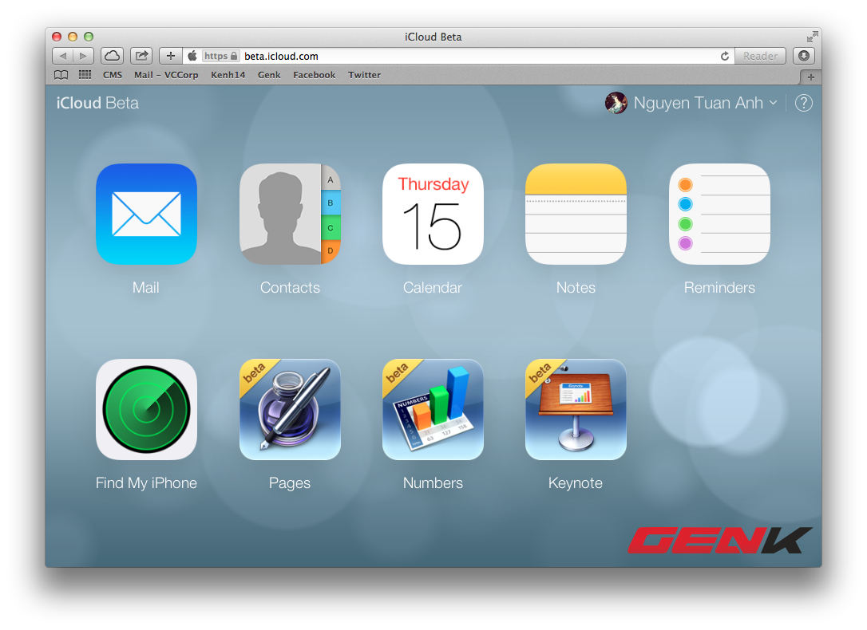Click the Calendar label text
The image size is (867, 630).
point(433,288)
